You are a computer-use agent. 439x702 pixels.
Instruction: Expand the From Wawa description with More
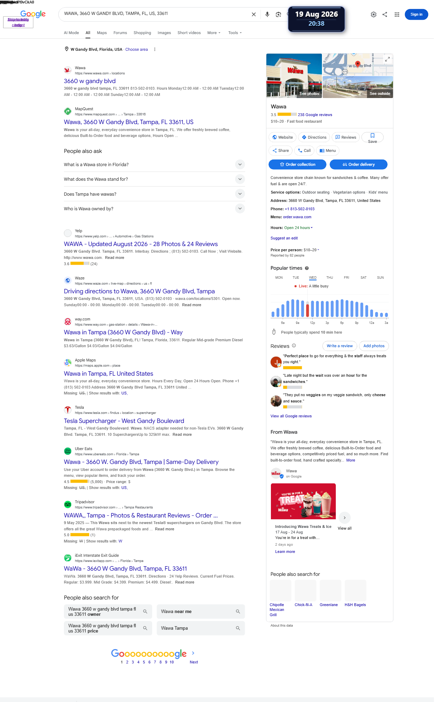[x=350, y=460]
